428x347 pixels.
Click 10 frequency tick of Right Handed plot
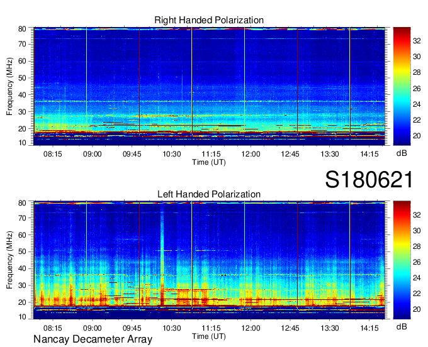point(22,143)
